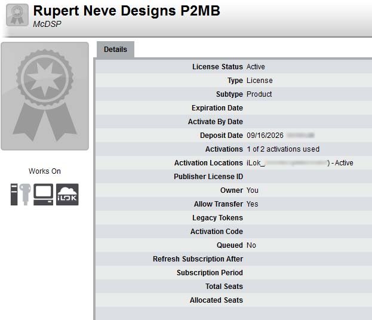
Task: Click the iLok Cloud icon
Action: click(x=67, y=195)
